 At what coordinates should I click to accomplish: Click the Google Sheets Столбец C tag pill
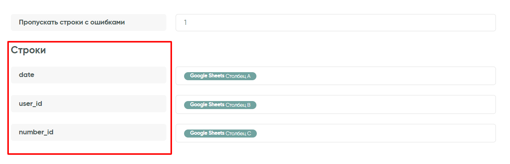(220, 133)
